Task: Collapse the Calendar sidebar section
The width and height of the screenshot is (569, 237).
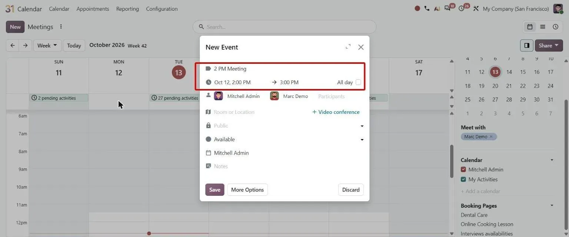Action: [552, 160]
